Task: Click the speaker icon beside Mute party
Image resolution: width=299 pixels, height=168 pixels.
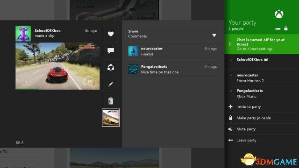Action: pos(230,129)
